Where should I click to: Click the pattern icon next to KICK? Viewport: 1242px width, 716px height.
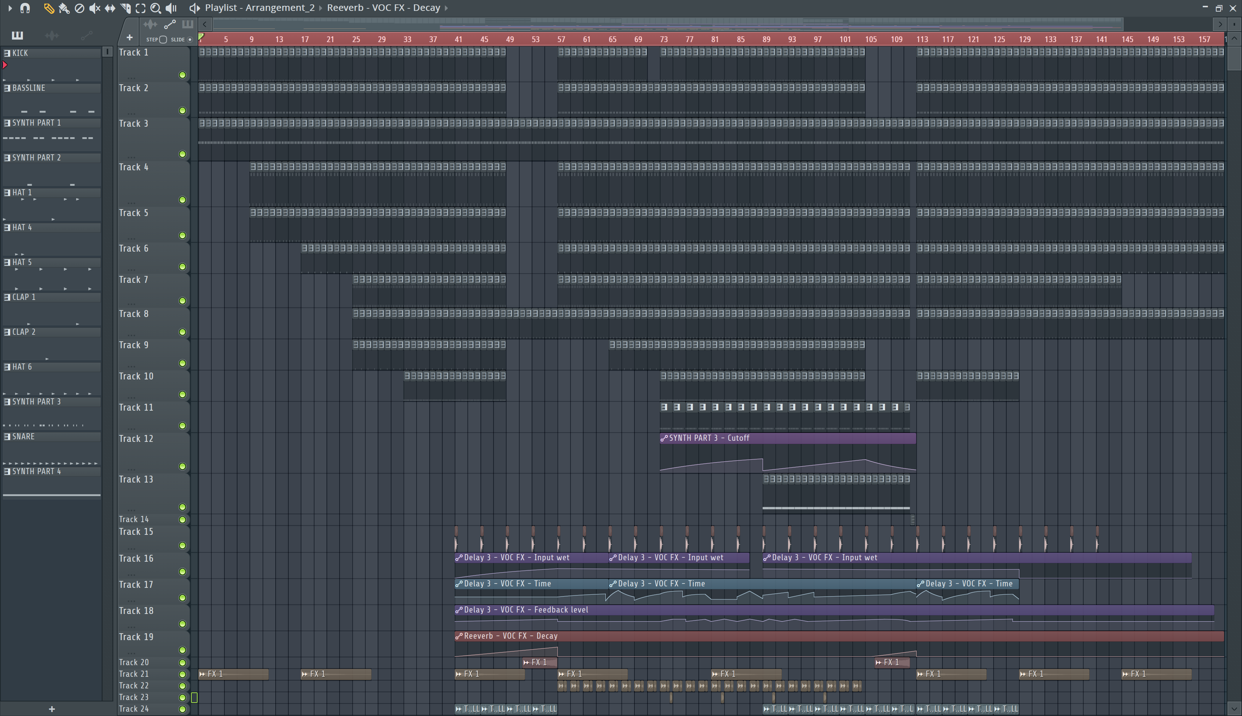(x=7, y=53)
